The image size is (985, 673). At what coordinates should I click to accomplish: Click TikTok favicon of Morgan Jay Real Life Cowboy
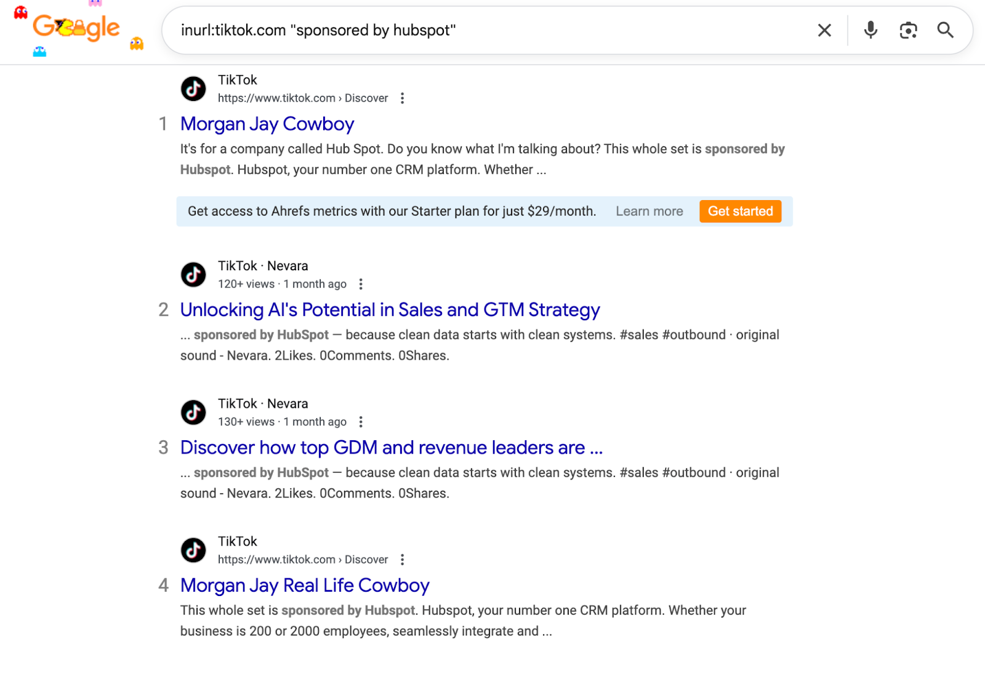(x=193, y=550)
